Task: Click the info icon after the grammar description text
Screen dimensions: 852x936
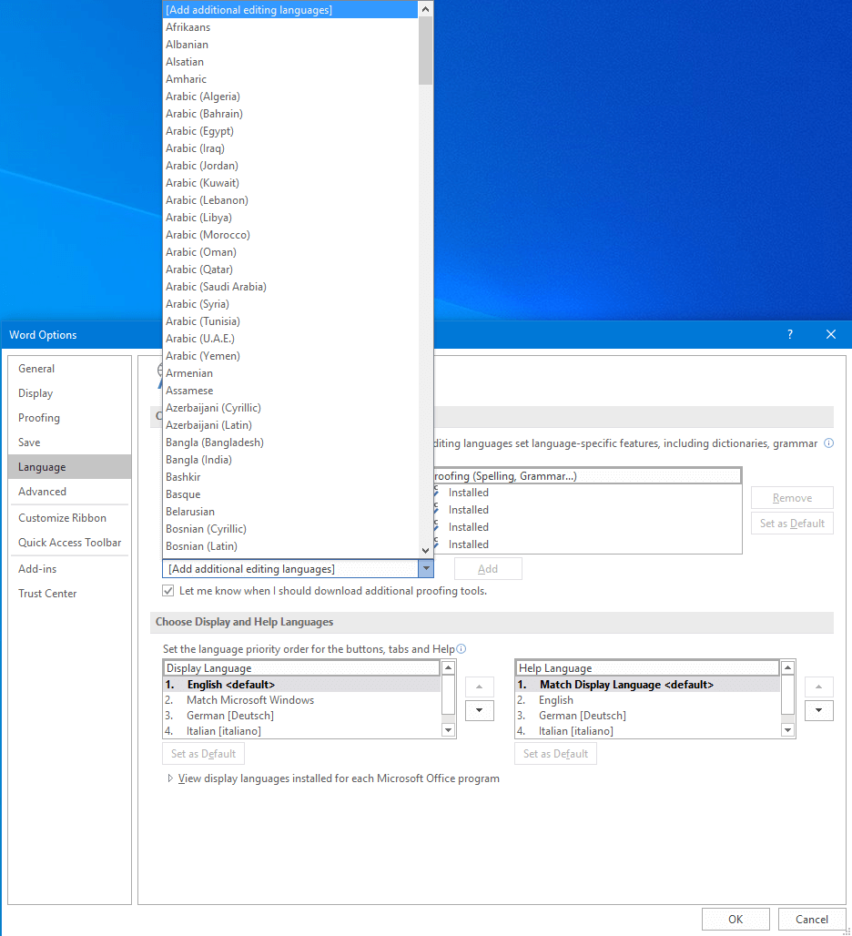Action: (x=828, y=443)
